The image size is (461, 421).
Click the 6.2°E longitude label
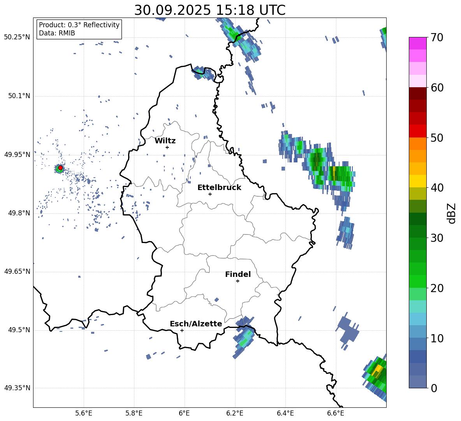click(x=235, y=414)
